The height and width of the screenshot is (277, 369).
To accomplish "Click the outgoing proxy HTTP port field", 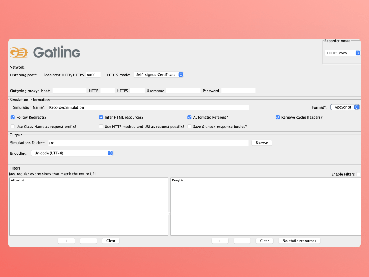I will click(107, 91).
